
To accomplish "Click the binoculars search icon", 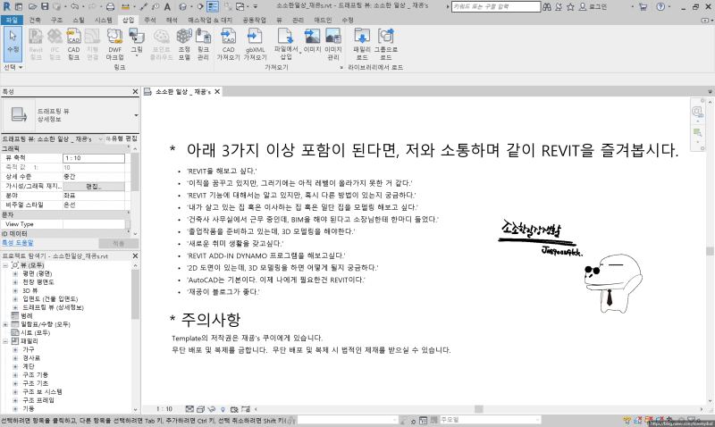I will [x=546, y=6].
